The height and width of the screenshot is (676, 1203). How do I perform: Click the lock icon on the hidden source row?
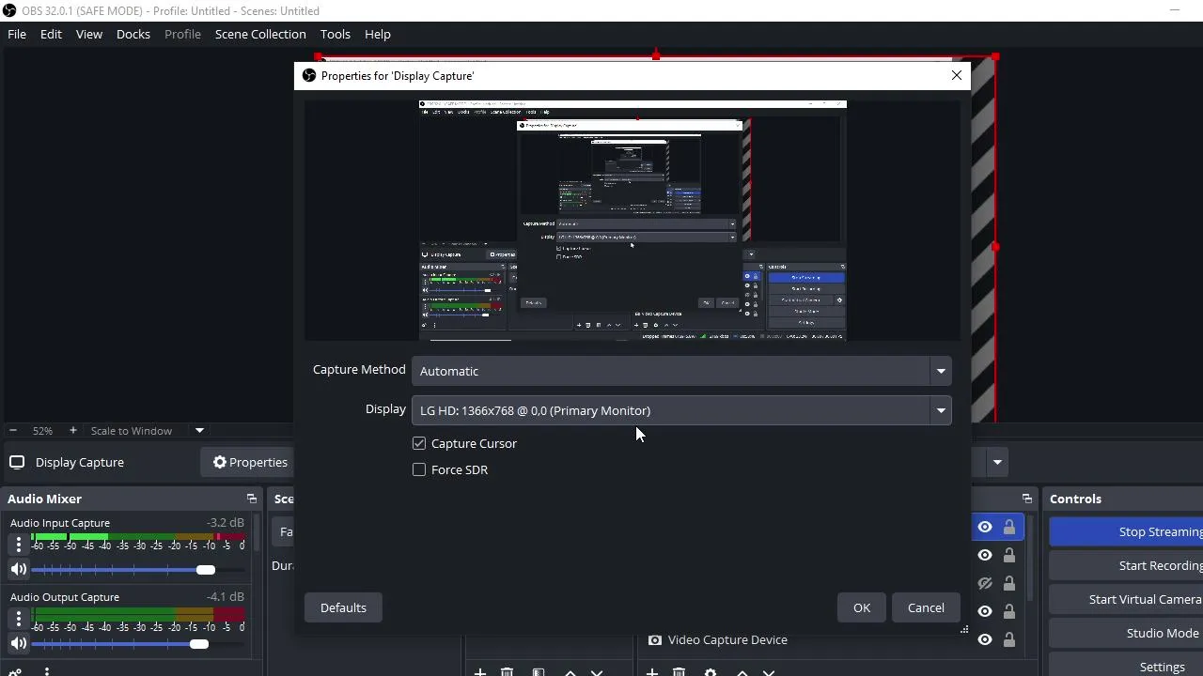(x=1009, y=583)
